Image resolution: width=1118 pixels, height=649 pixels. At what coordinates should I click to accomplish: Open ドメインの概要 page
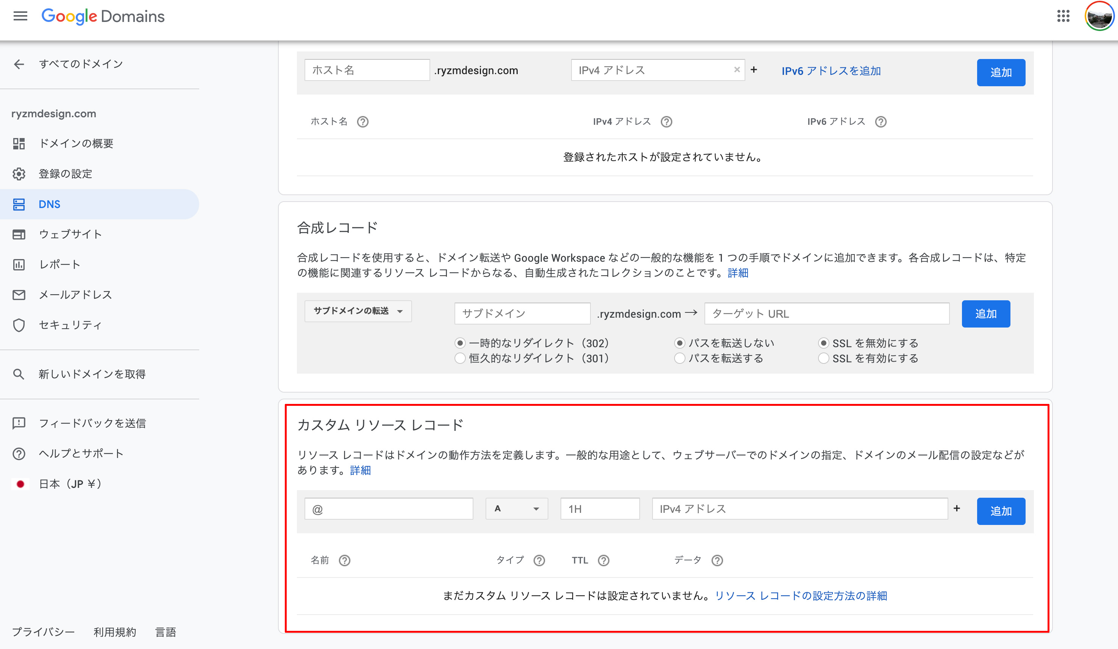point(76,144)
